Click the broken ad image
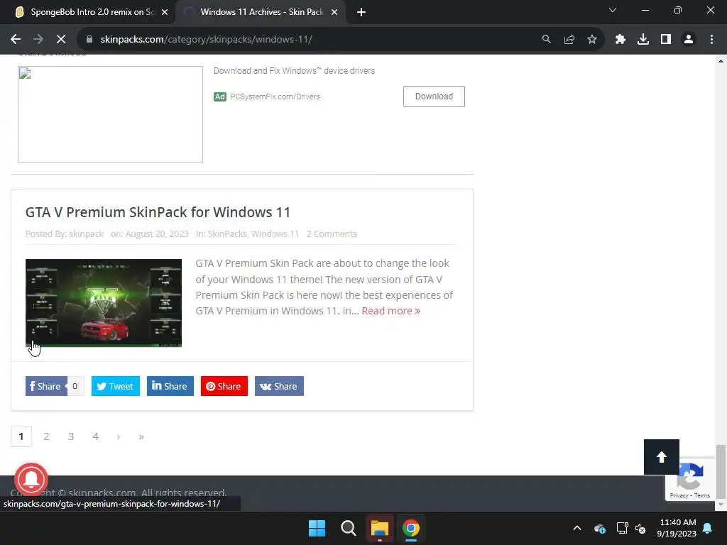 [x=110, y=114]
